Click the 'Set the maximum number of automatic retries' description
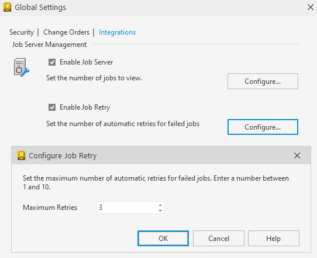317x258 pixels. click(x=156, y=182)
